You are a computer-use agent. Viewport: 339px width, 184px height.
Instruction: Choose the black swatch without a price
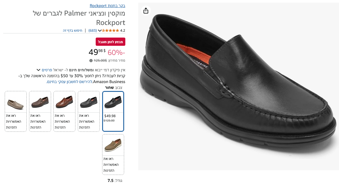(x=89, y=111)
